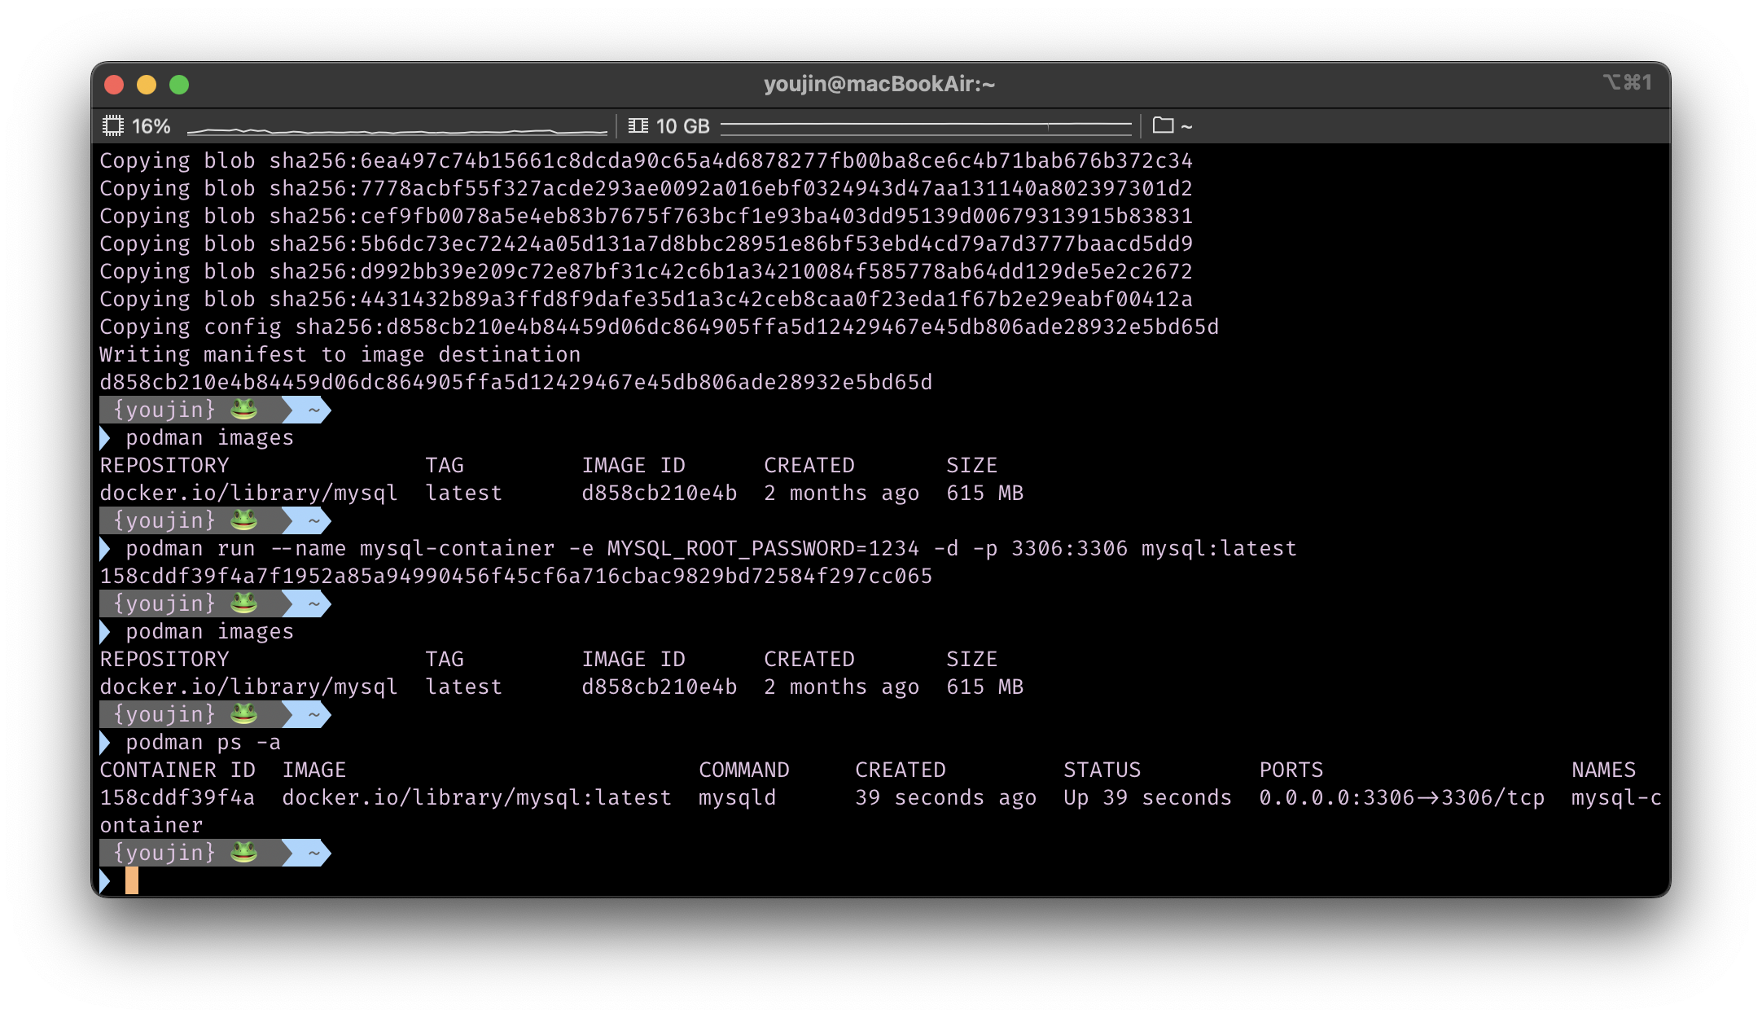This screenshot has width=1762, height=1018.
Task: Click the CPU usage sparkline graph
Action: tap(397, 129)
